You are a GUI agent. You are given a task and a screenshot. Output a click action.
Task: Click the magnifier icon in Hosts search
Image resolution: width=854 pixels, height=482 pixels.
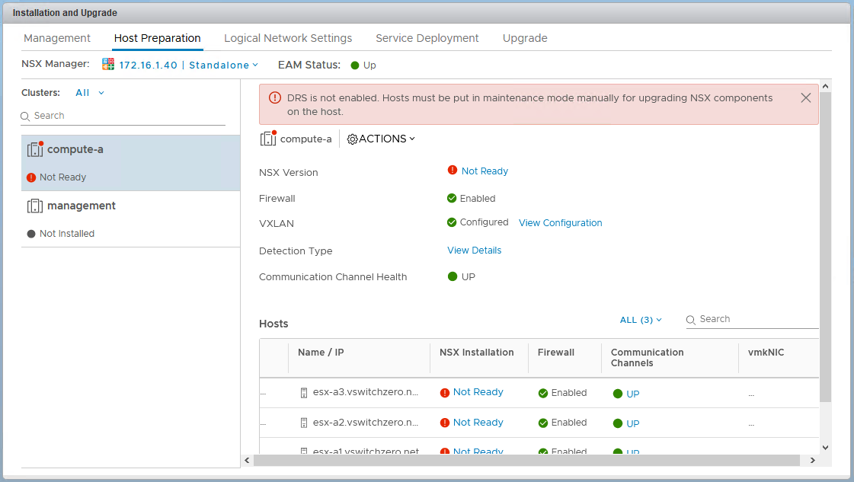click(x=692, y=320)
